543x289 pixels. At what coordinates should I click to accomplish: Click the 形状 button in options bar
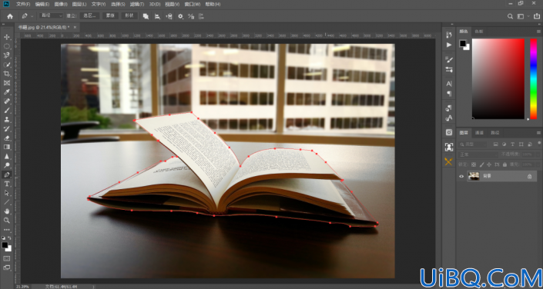[x=129, y=16]
